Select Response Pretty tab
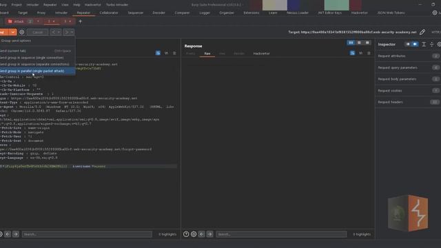The height and width of the screenshot is (248, 441). coord(191,54)
